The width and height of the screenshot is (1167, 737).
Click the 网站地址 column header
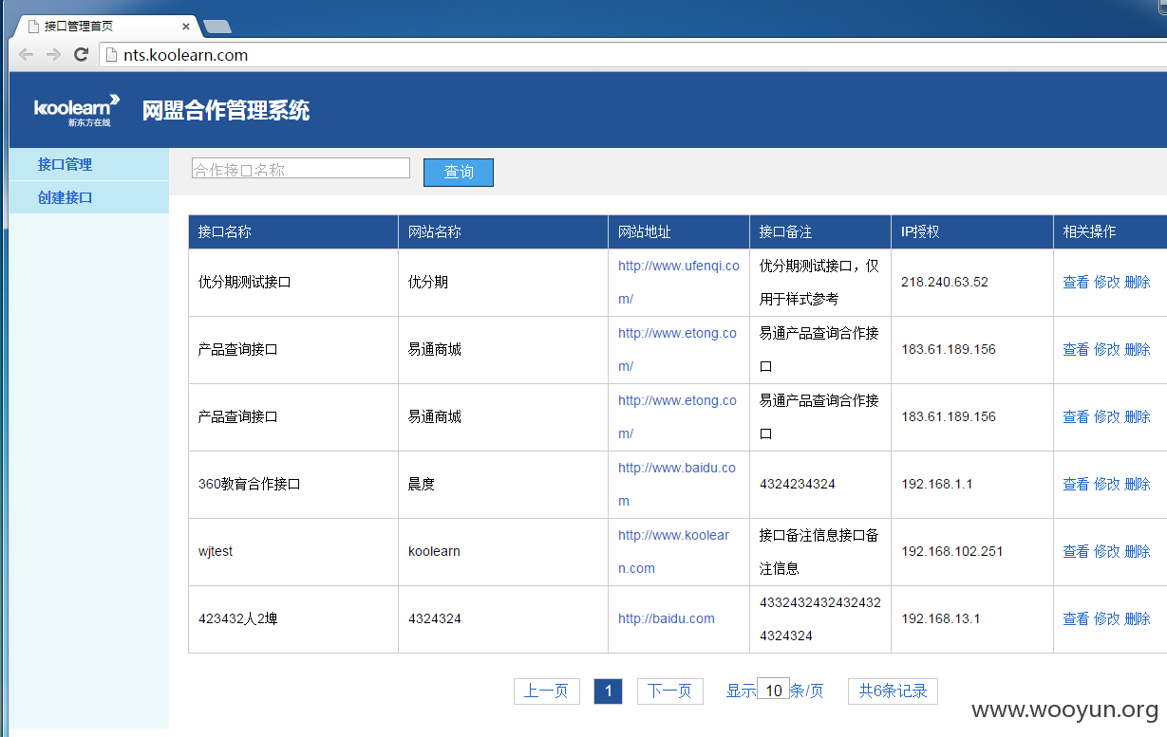(x=679, y=231)
